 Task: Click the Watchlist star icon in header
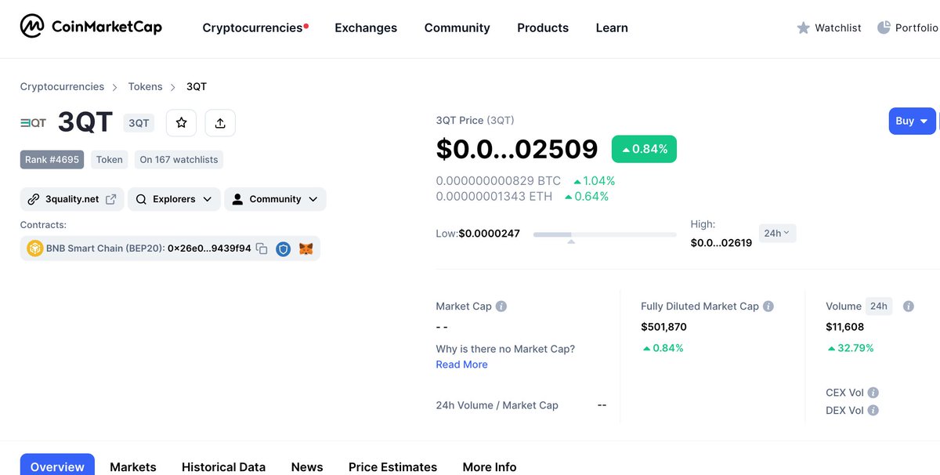pos(803,27)
